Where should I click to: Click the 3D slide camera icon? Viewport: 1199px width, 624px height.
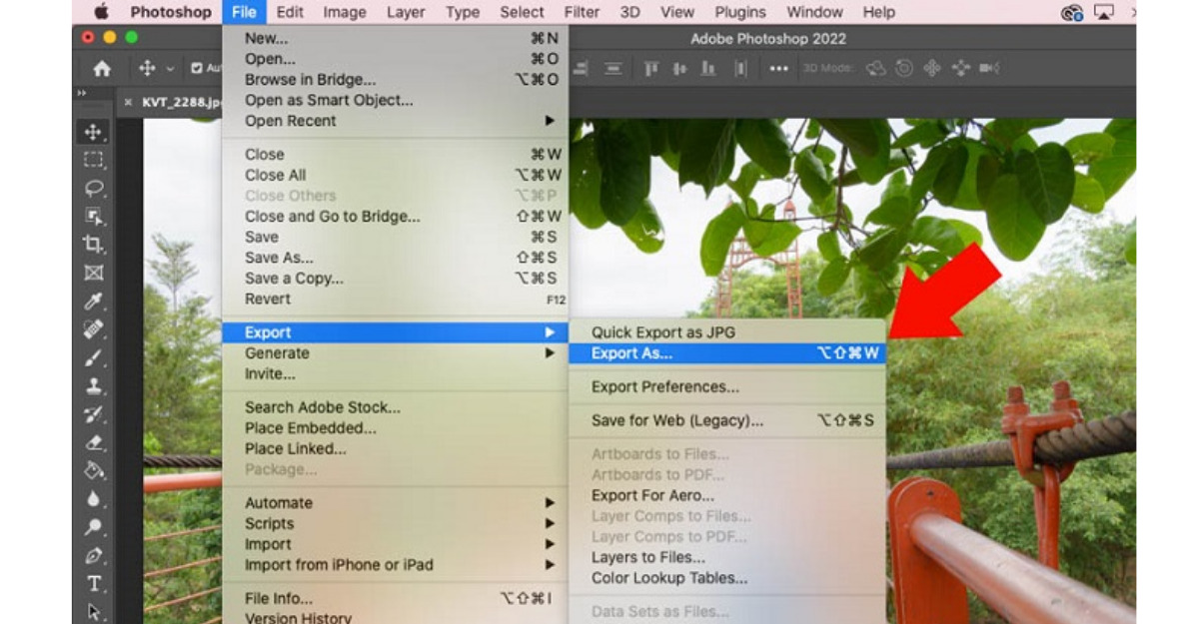[961, 69]
